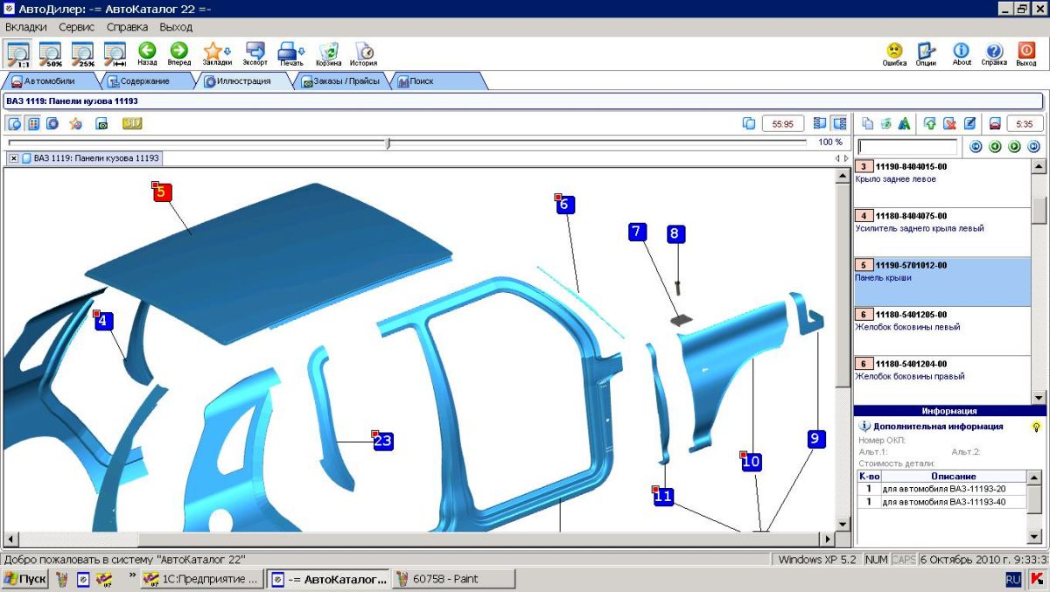Toggle the first panel layout icon near 55:95
This screenshot has width=1050, height=592.
pyautogui.click(x=820, y=123)
